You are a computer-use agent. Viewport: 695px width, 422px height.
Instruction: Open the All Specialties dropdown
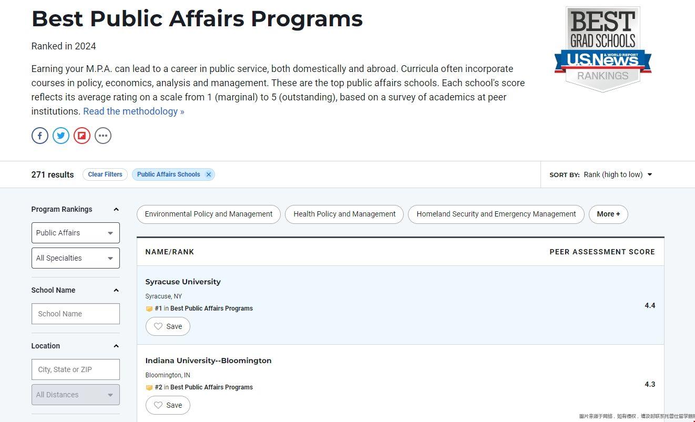[76, 258]
